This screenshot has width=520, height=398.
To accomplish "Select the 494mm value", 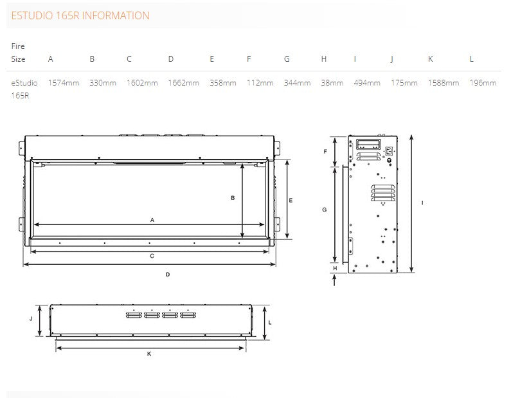I will 367,82.
